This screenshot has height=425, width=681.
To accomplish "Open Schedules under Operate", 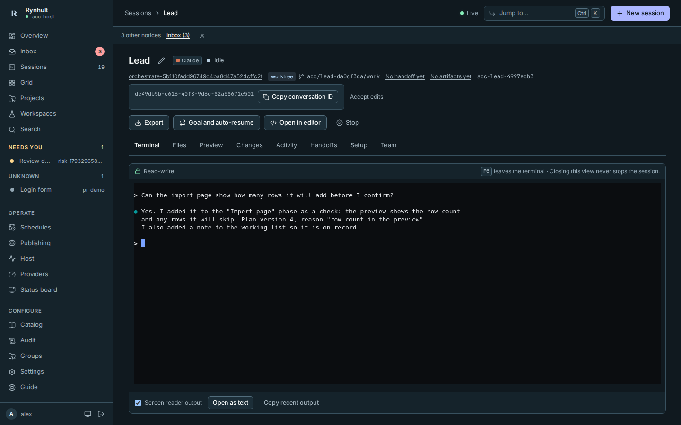I will tap(57, 228).
